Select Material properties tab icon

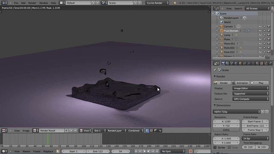[257, 63]
